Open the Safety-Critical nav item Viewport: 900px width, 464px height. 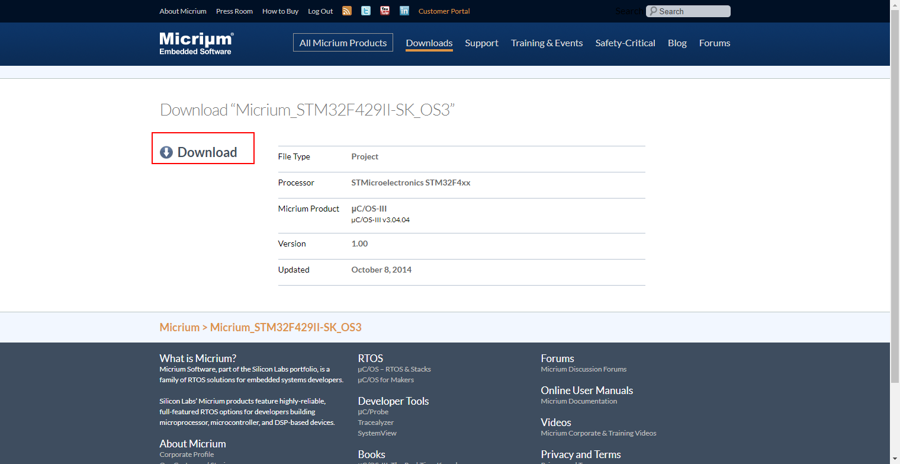tap(625, 43)
